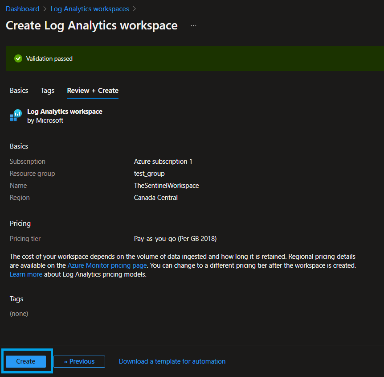Click the 'Azure subscription 1' value
Viewport: 384px width, 377px height.
[x=163, y=162]
